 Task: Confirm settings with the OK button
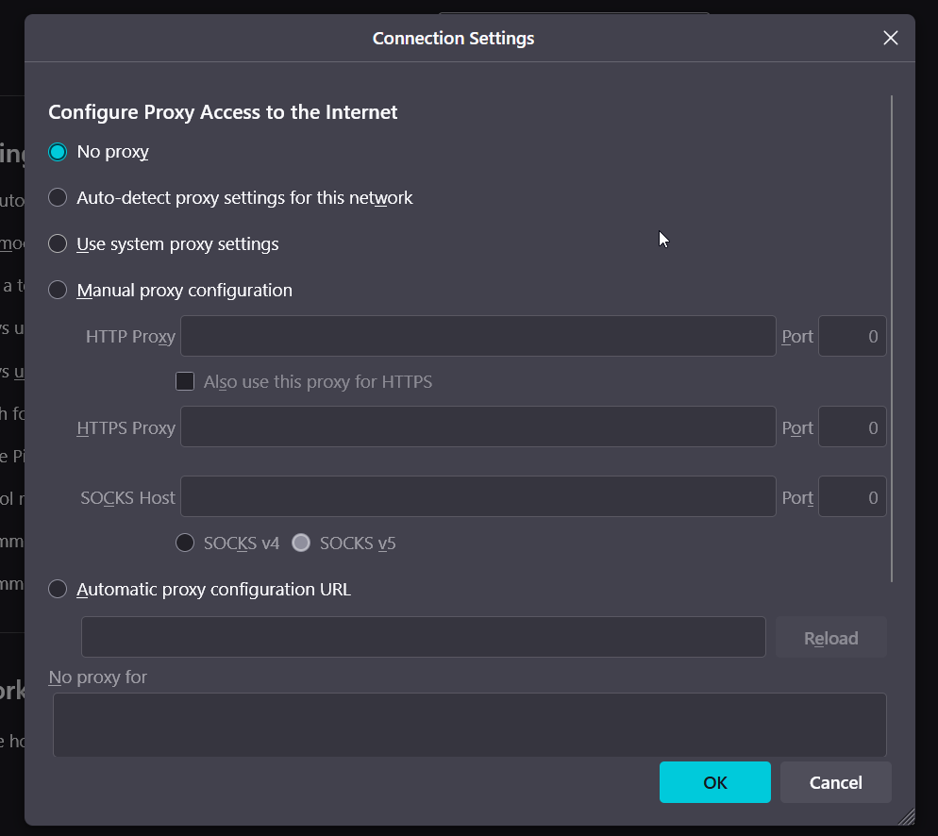[x=714, y=782]
